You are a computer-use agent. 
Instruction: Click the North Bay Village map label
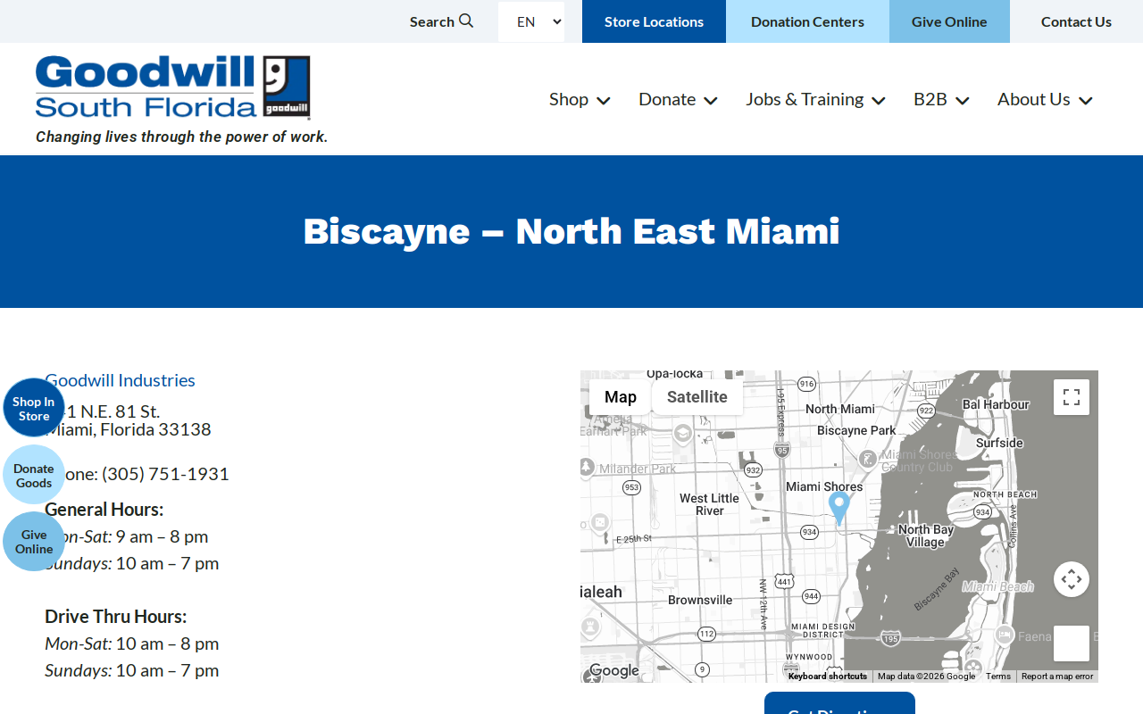point(926,535)
